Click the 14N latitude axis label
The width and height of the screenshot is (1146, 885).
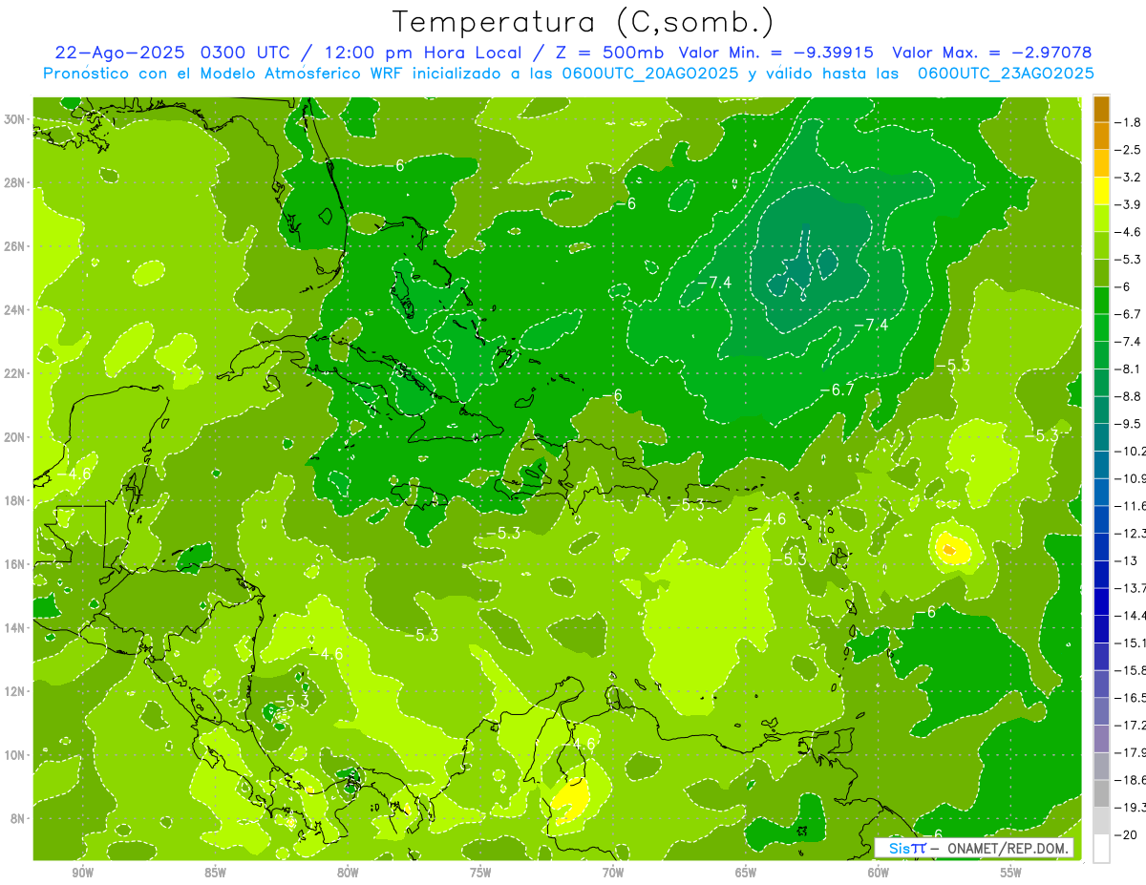coord(16,628)
